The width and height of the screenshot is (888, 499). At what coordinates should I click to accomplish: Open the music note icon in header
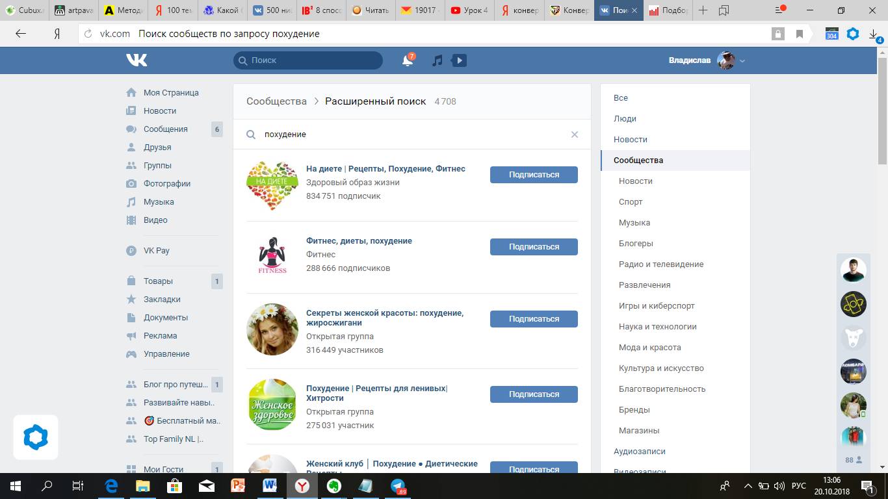437,60
